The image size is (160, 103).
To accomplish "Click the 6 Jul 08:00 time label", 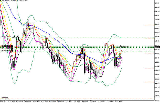I will click(x=85, y=102).
